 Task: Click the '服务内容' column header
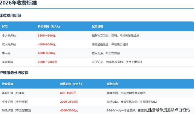(112, 84)
